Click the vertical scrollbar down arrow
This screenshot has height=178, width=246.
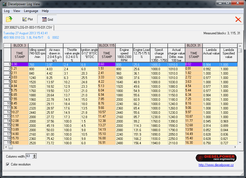tap(240, 143)
